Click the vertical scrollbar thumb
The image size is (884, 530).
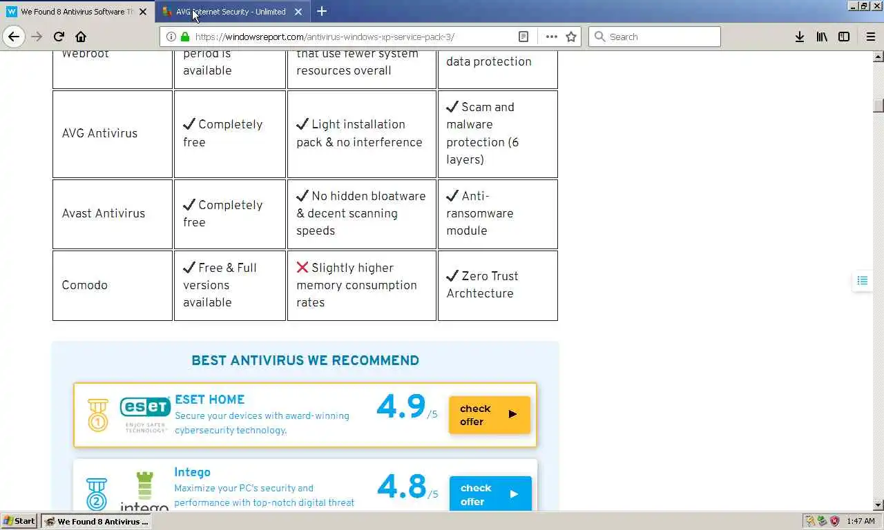878,105
